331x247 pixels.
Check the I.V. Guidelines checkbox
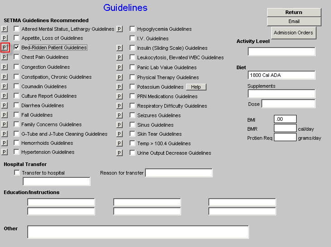tap(132, 38)
